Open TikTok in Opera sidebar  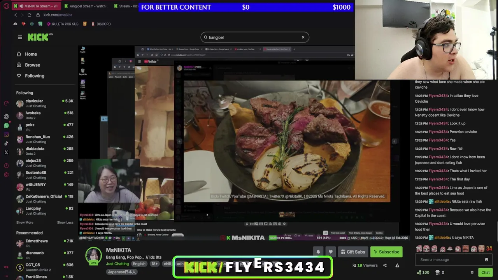click(x=6, y=143)
